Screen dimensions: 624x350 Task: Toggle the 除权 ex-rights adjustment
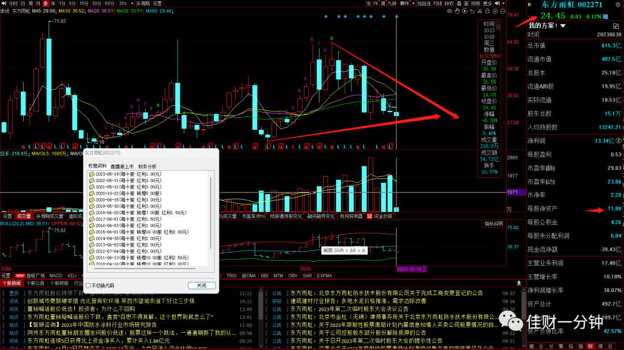click(x=450, y=3)
